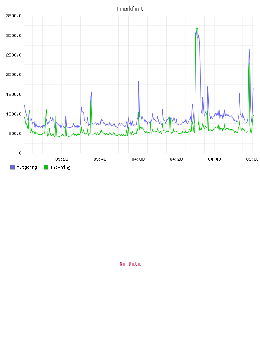Click the 3000.0 y-axis label

pos(14,35)
